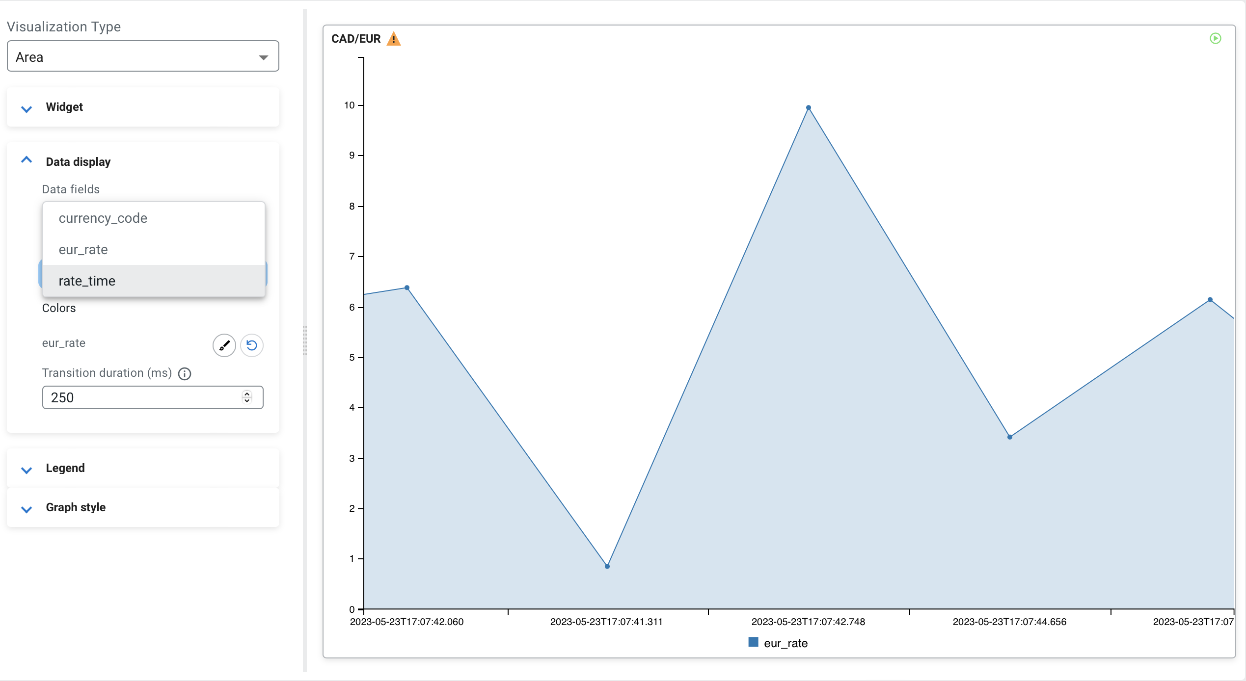
Task: Reset eur_rate color with the undo icon
Action: [252, 345]
